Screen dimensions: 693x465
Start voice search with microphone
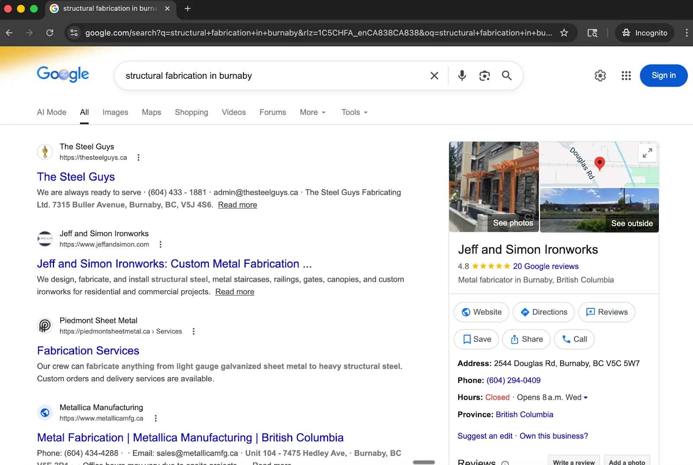click(462, 76)
